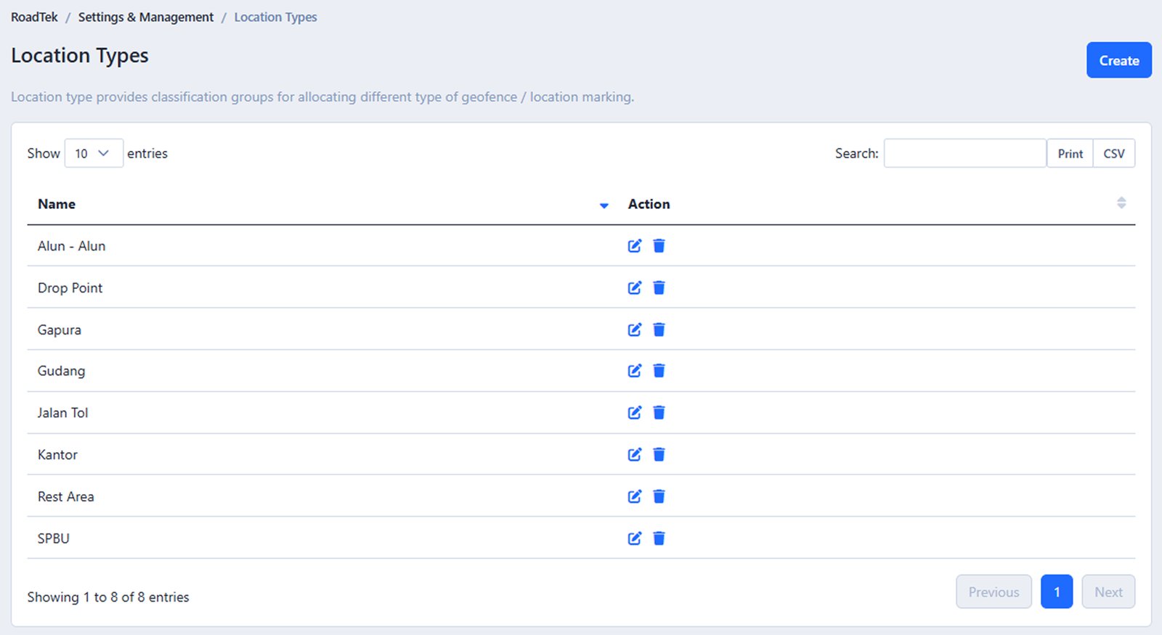Screen dimensions: 1162x635
Task: Edit the SPBU location type
Action: [634, 538]
